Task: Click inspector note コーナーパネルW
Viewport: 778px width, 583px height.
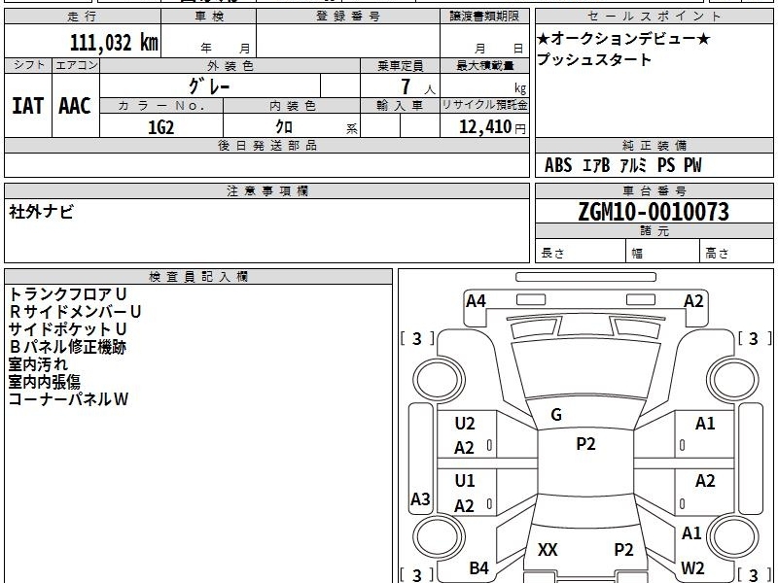Action: tap(68, 398)
